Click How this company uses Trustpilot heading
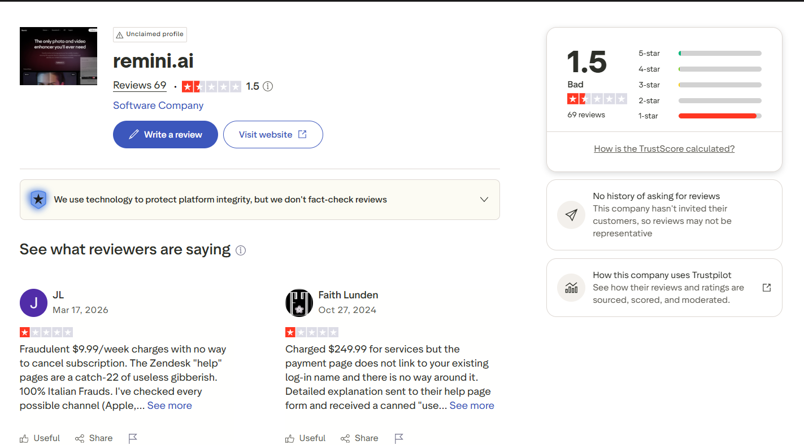Image resolution: width=804 pixels, height=445 pixels. click(x=662, y=275)
